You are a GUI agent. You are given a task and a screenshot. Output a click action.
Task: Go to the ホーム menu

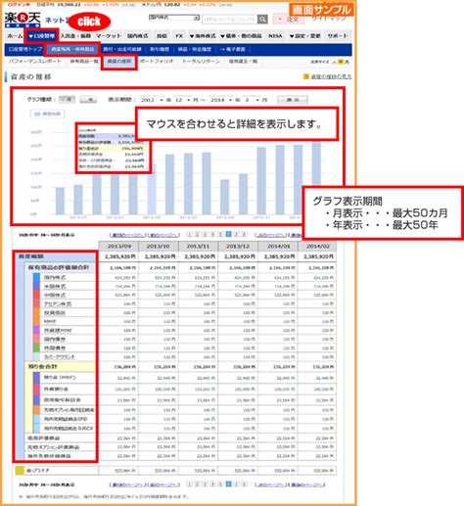click(x=15, y=36)
